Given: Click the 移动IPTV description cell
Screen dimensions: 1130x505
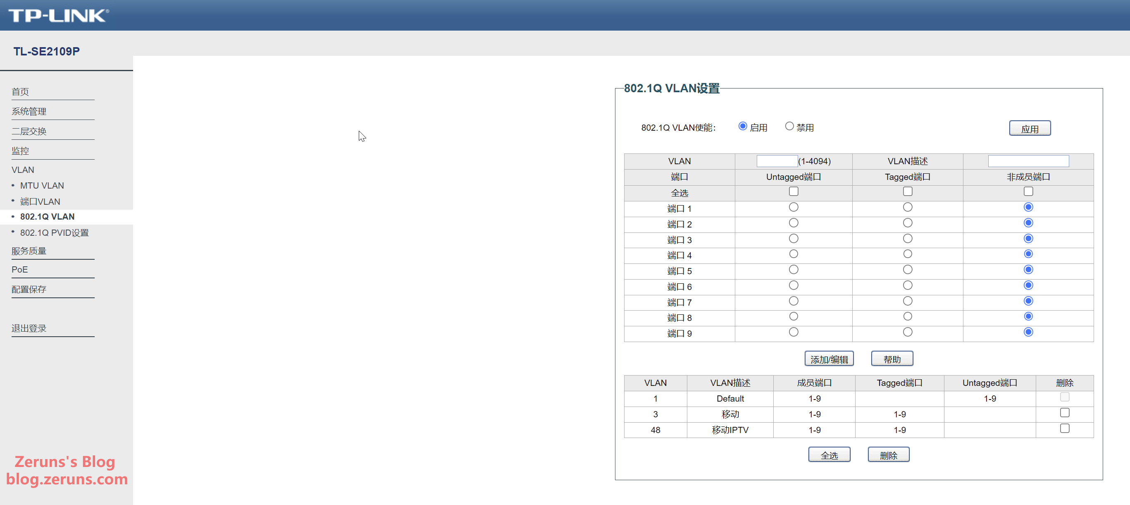Looking at the screenshot, I should (730, 430).
